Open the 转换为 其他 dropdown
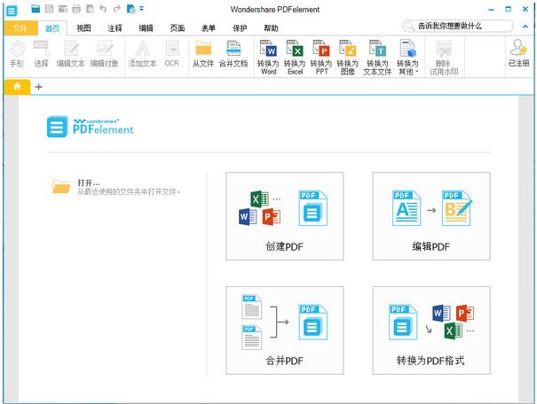Screen dimensions: 537x404 (407, 57)
